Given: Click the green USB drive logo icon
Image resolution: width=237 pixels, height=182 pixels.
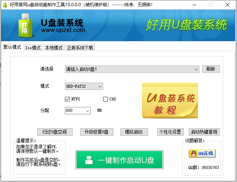Looking at the screenshot, I should pyautogui.click(x=25, y=25).
